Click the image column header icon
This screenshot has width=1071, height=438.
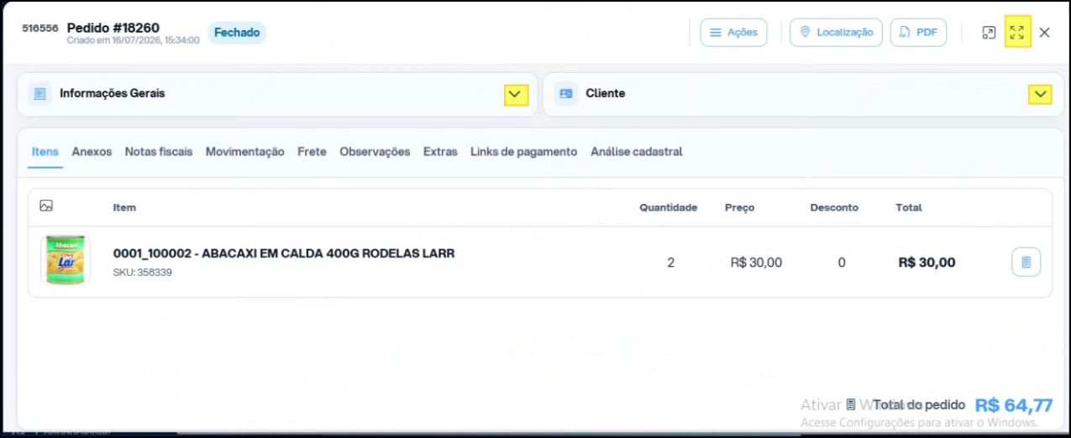click(46, 206)
